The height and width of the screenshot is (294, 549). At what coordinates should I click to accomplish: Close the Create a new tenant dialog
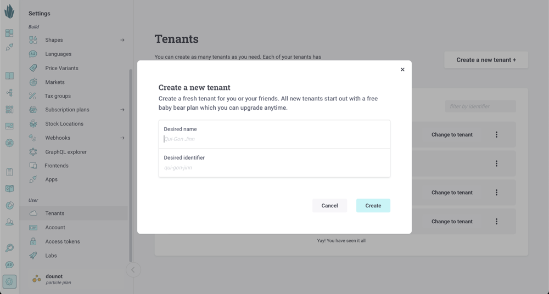(x=402, y=70)
